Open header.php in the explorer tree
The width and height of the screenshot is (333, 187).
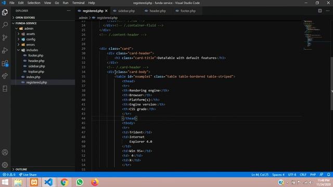pos(43,61)
